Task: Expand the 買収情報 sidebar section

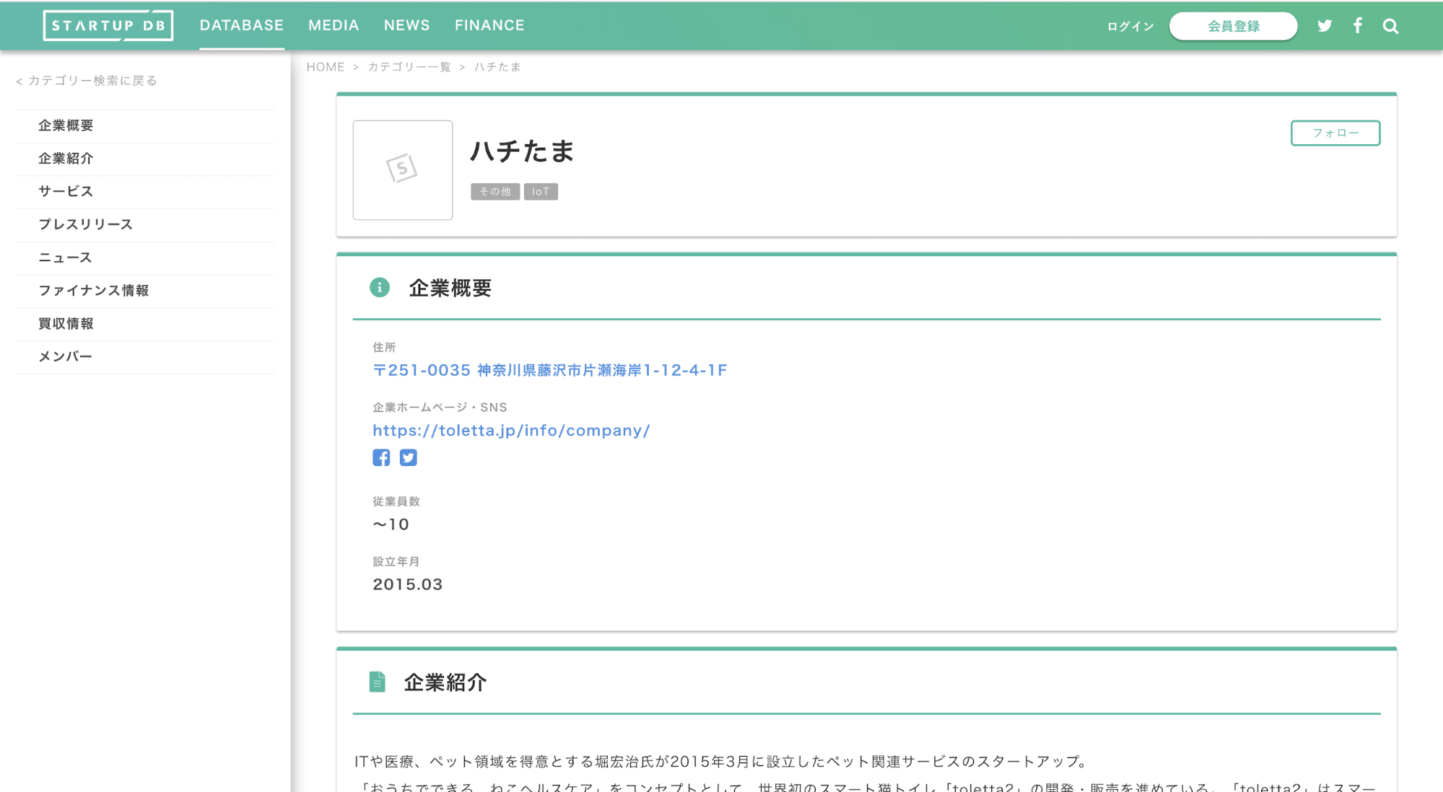Action: (65, 323)
